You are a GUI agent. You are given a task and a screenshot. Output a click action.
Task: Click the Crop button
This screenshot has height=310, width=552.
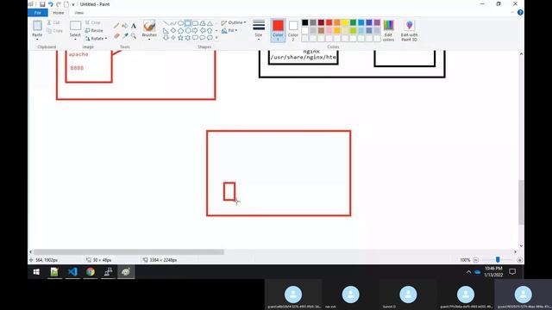coord(93,22)
